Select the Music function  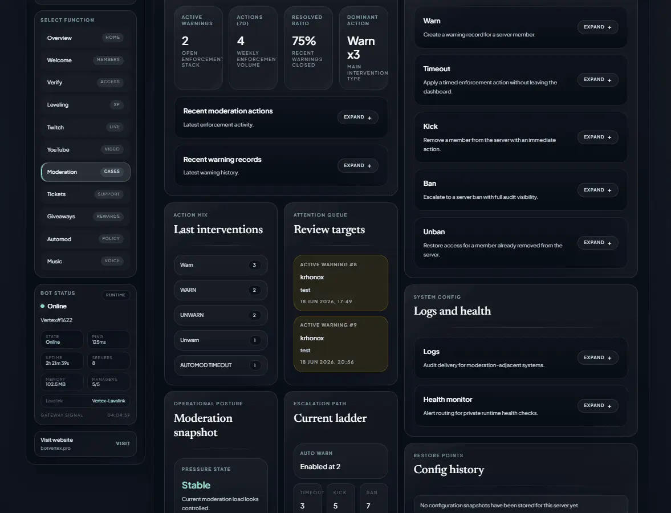(85, 261)
